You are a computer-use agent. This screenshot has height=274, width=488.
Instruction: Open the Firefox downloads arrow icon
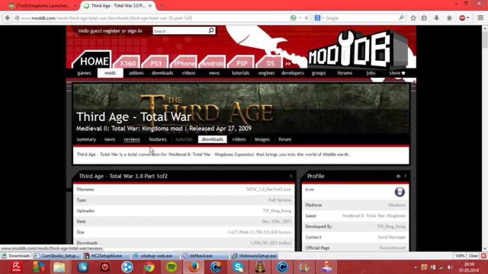click(437, 18)
